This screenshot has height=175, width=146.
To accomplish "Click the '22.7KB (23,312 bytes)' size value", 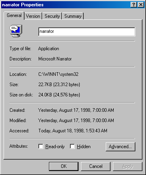I will [59, 85].
